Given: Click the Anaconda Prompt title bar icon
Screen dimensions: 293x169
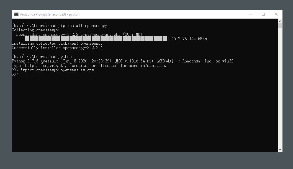Looking at the screenshot, I should coord(16,14).
